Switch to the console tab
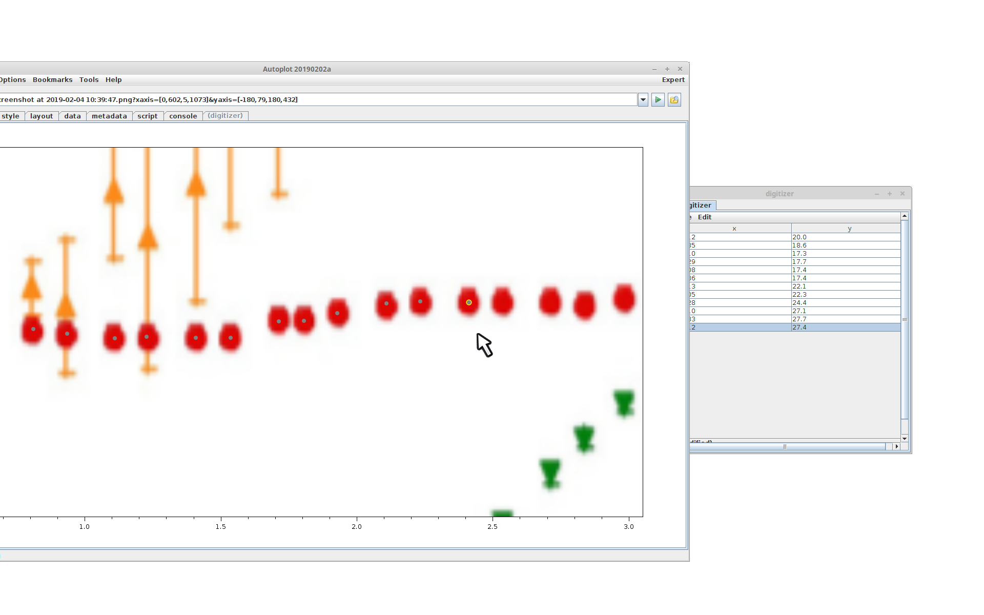The height and width of the screenshot is (615, 984). (x=183, y=116)
